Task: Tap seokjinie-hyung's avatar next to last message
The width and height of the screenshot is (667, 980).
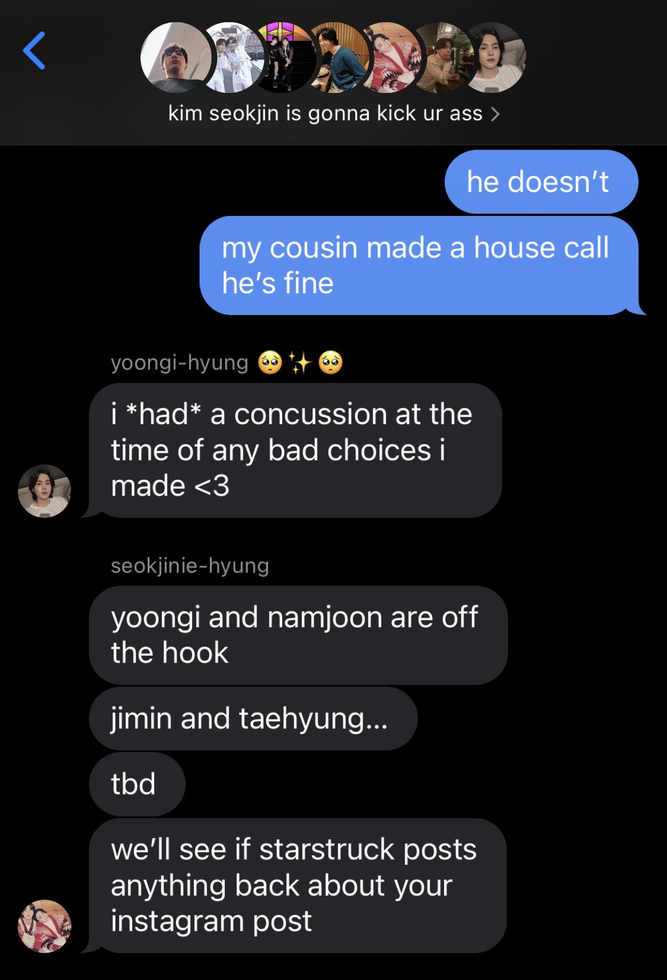Action: click(x=44, y=926)
